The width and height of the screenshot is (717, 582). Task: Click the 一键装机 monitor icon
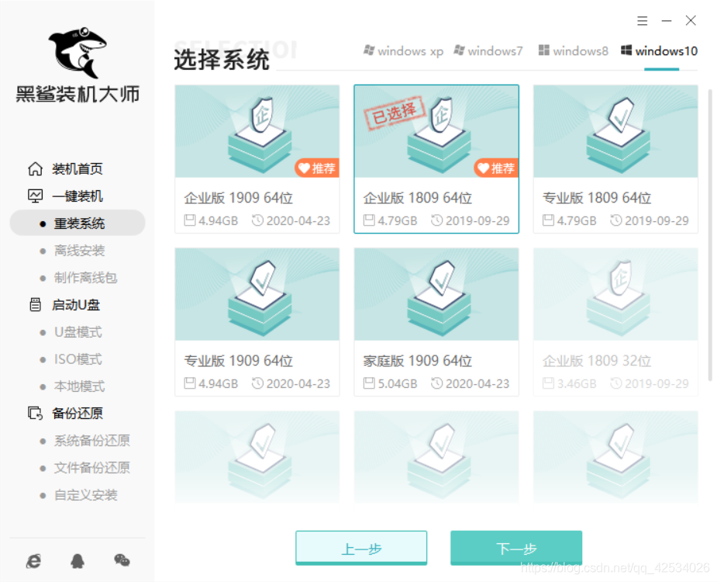pyautogui.click(x=35, y=196)
